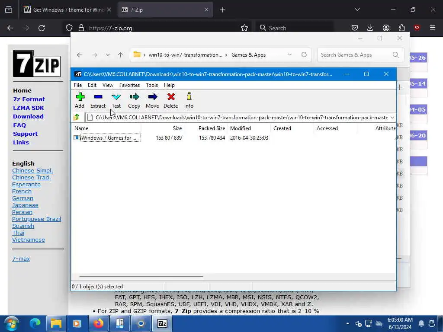Save page to Pocket
This screenshot has width=443, height=332.
click(355, 28)
